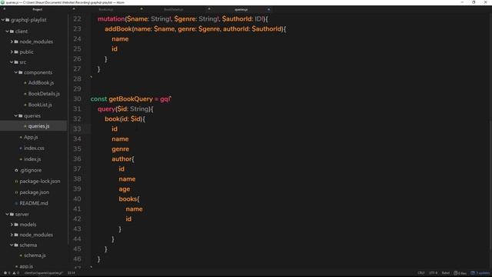Maximize the Atom window

[474, 2]
